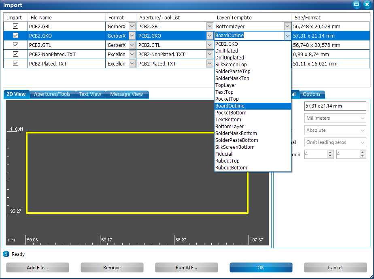Click the size field showing 57,31 x 21,14 mm
374x279 pixels.
tap(335, 106)
